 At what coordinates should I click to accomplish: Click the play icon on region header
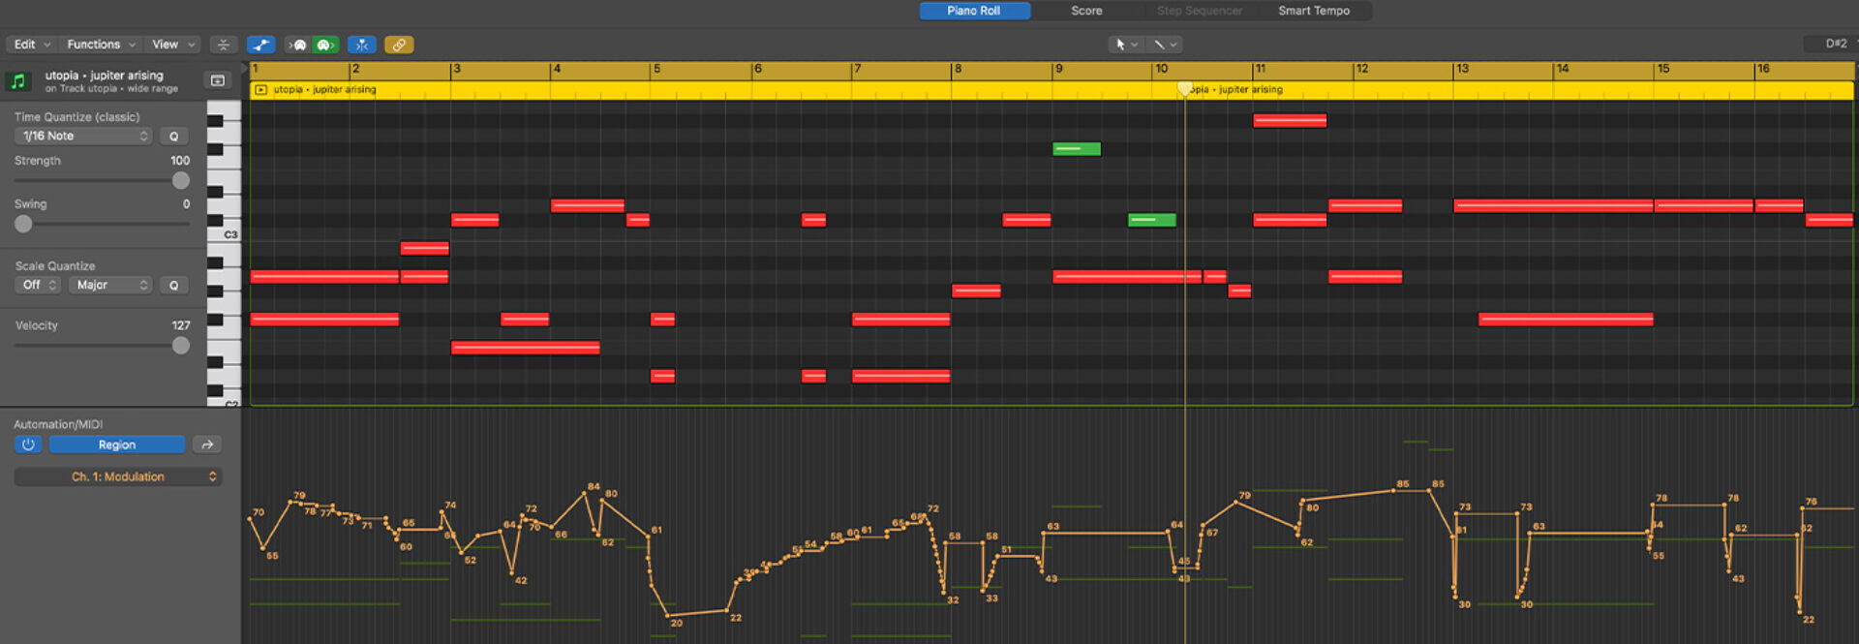tap(260, 89)
